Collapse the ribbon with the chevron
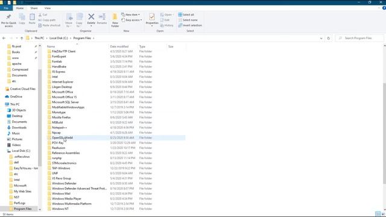This screenshot has width=386, height=217. point(379,8)
